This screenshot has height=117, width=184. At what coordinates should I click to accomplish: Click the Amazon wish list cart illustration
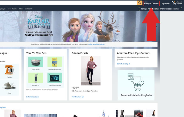tap(136, 82)
